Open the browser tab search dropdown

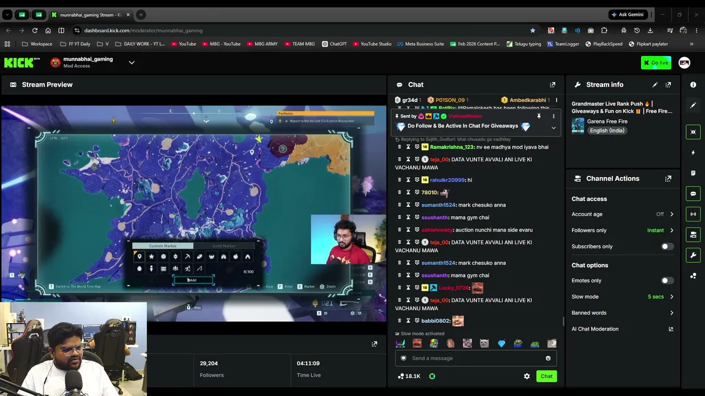(7, 15)
